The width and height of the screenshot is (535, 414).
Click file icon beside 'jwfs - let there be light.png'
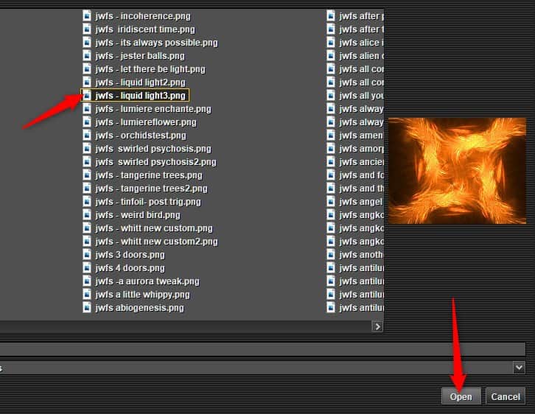(87, 69)
